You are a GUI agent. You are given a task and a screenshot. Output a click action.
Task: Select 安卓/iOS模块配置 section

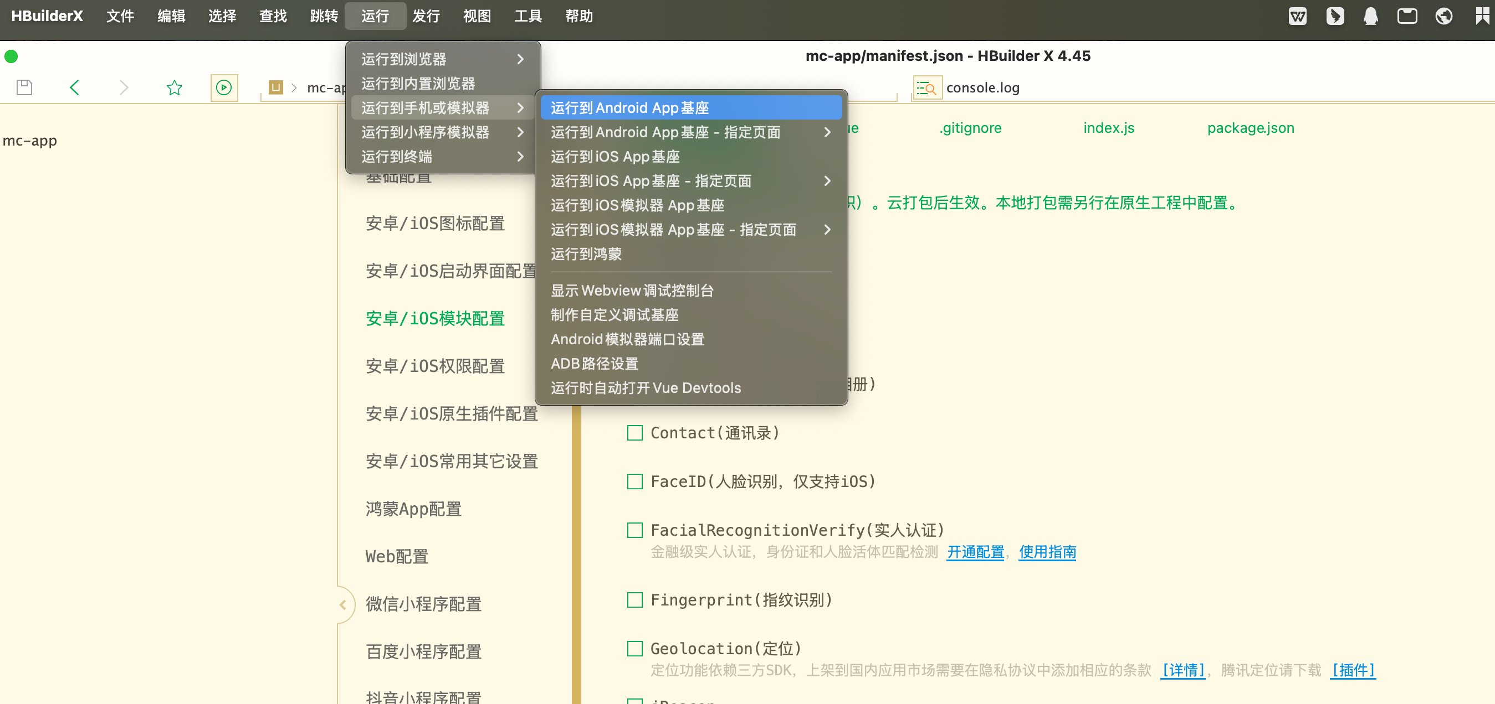click(x=436, y=319)
